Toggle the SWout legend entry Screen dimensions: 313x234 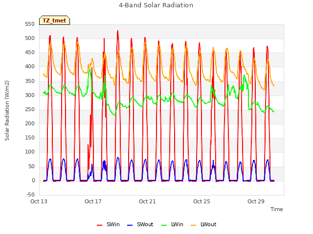(140, 224)
